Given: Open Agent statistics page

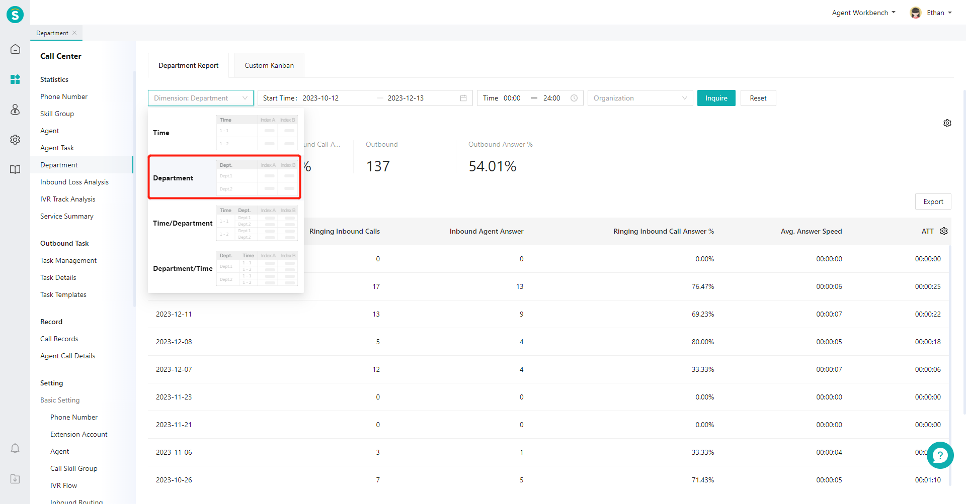Looking at the screenshot, I should 50,131.
